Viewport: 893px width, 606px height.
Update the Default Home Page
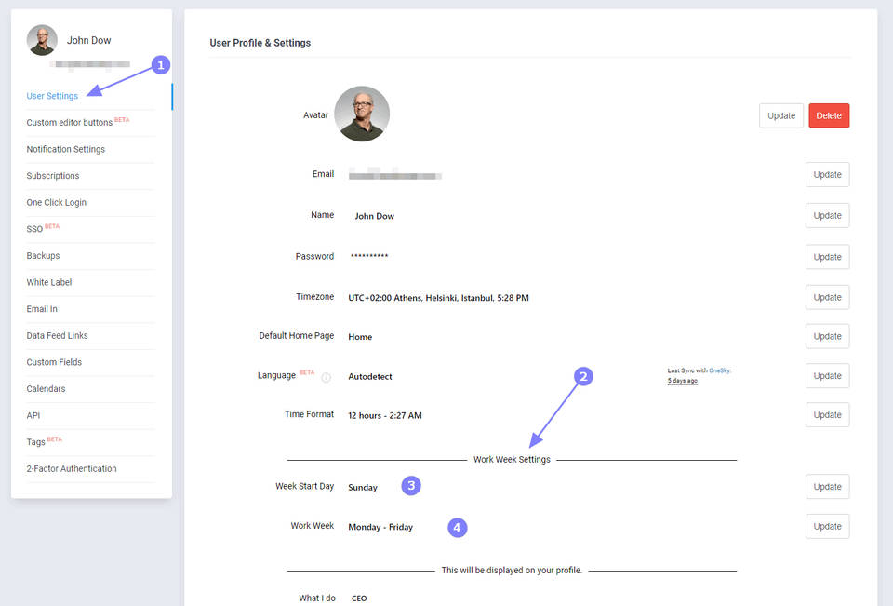tap(827, 336)
